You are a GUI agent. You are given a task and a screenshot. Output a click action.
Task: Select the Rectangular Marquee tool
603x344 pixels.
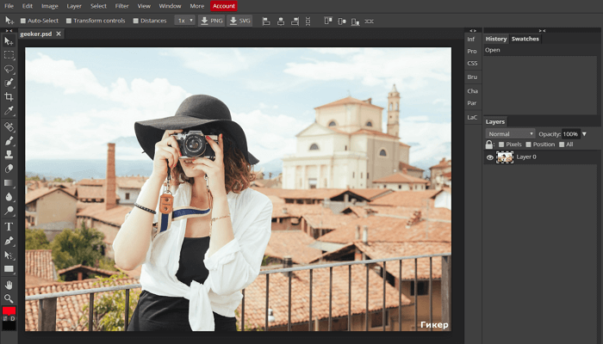point(9,54)
